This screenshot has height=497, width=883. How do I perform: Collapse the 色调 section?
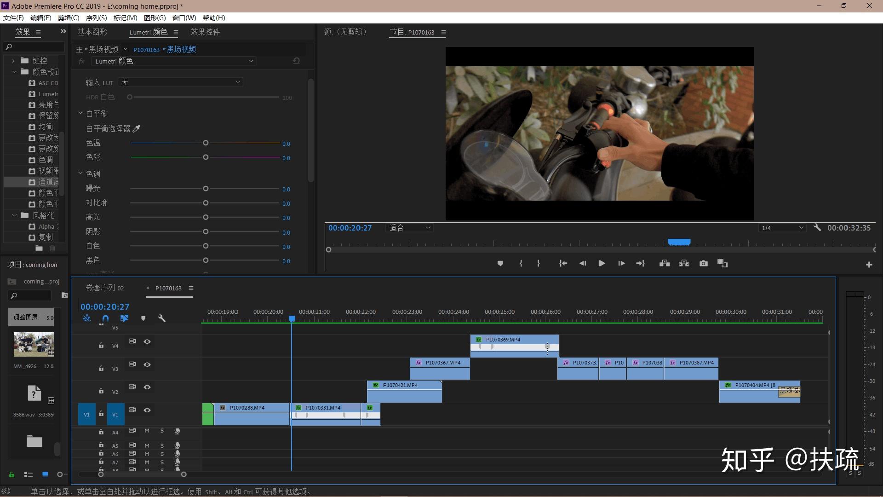(x=80, y=173)
